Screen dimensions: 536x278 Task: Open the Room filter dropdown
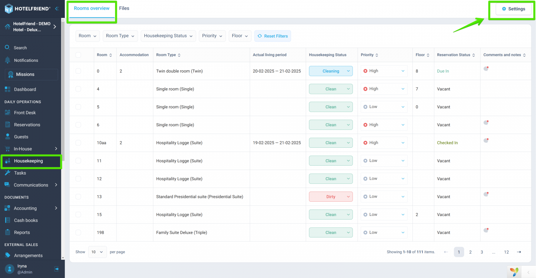87,36
